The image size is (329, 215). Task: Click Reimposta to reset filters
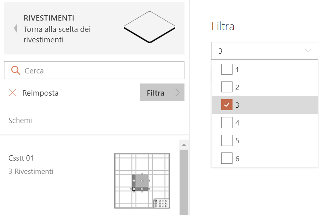coord(40,93)
